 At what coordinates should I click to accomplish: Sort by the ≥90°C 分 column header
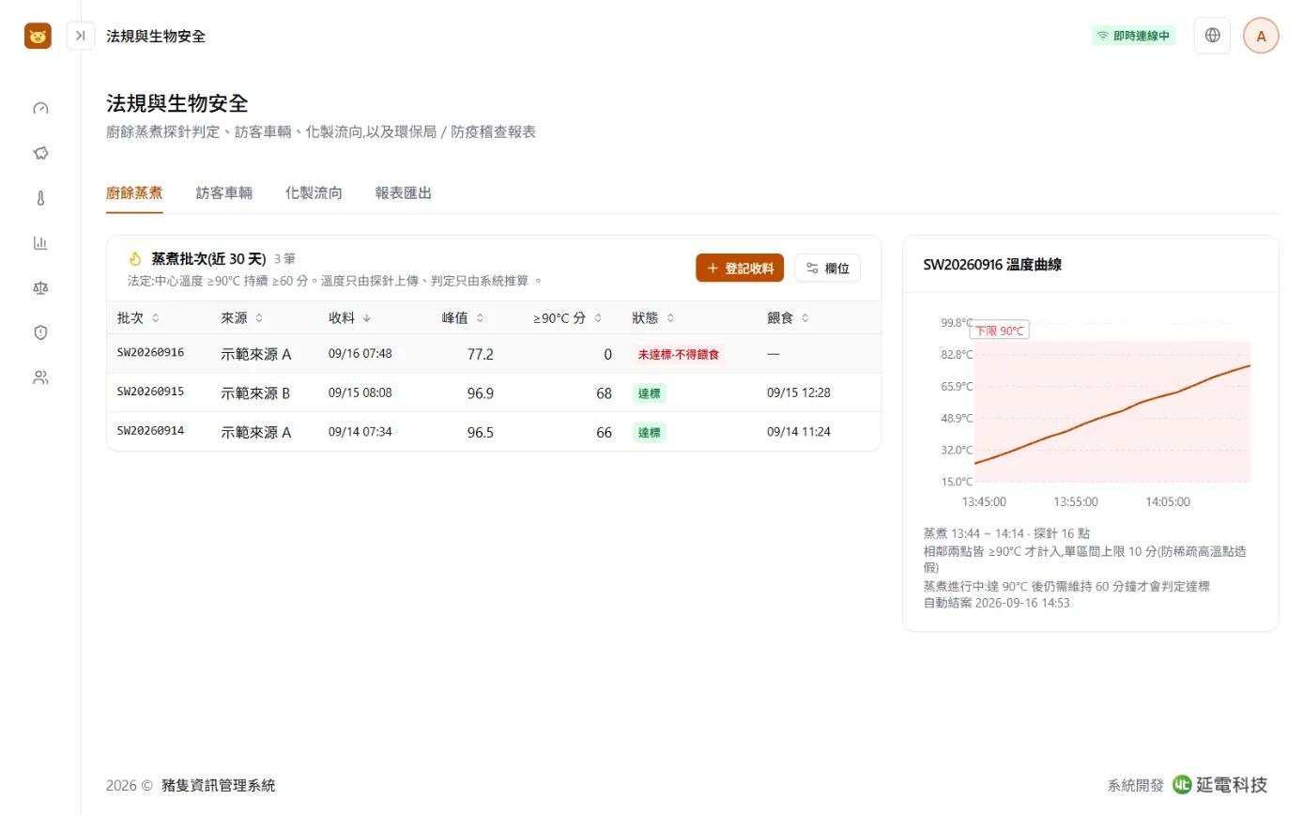[x=568, y=318]
